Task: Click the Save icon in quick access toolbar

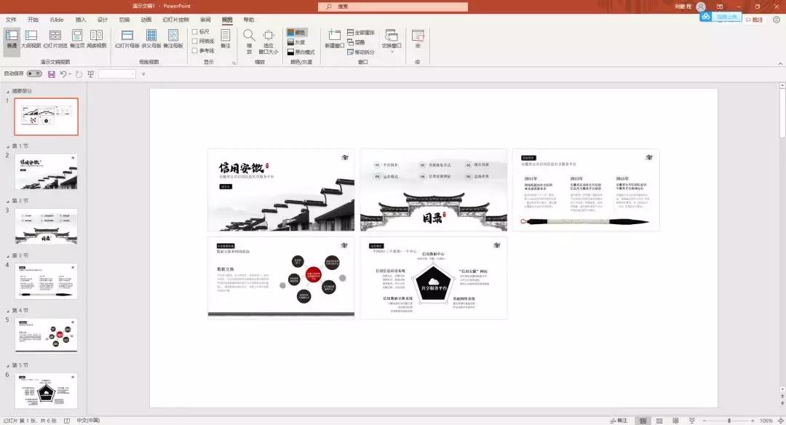Action: (x=51, y=74)
